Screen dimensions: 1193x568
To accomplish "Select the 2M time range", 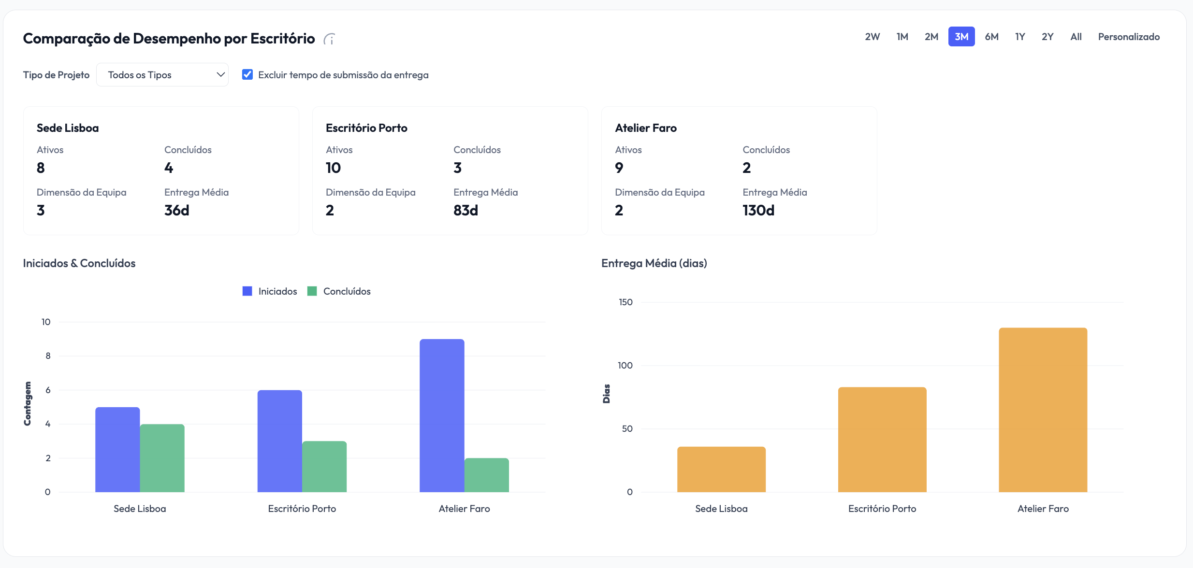I will coord(931,36).
